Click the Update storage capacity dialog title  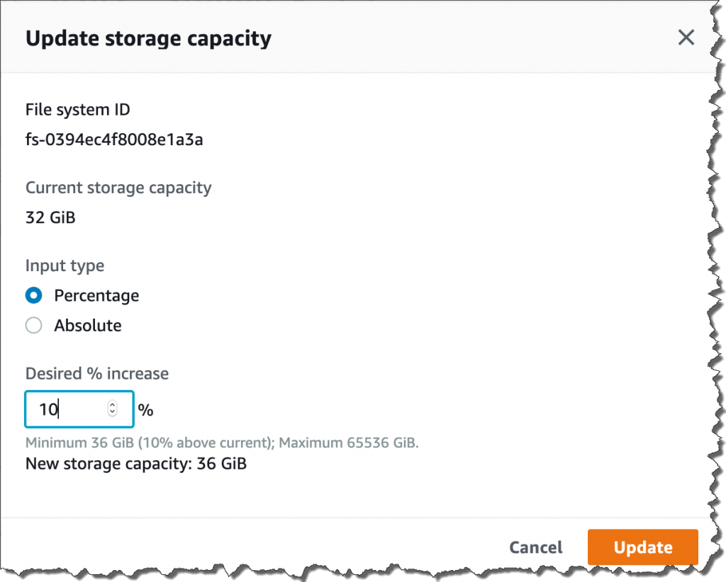coord(148,38)
